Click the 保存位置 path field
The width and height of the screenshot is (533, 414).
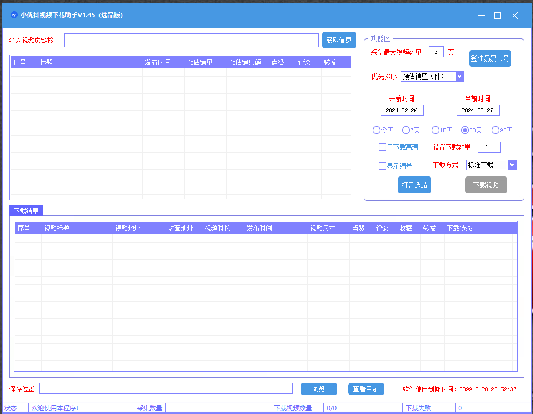point(165,389)
